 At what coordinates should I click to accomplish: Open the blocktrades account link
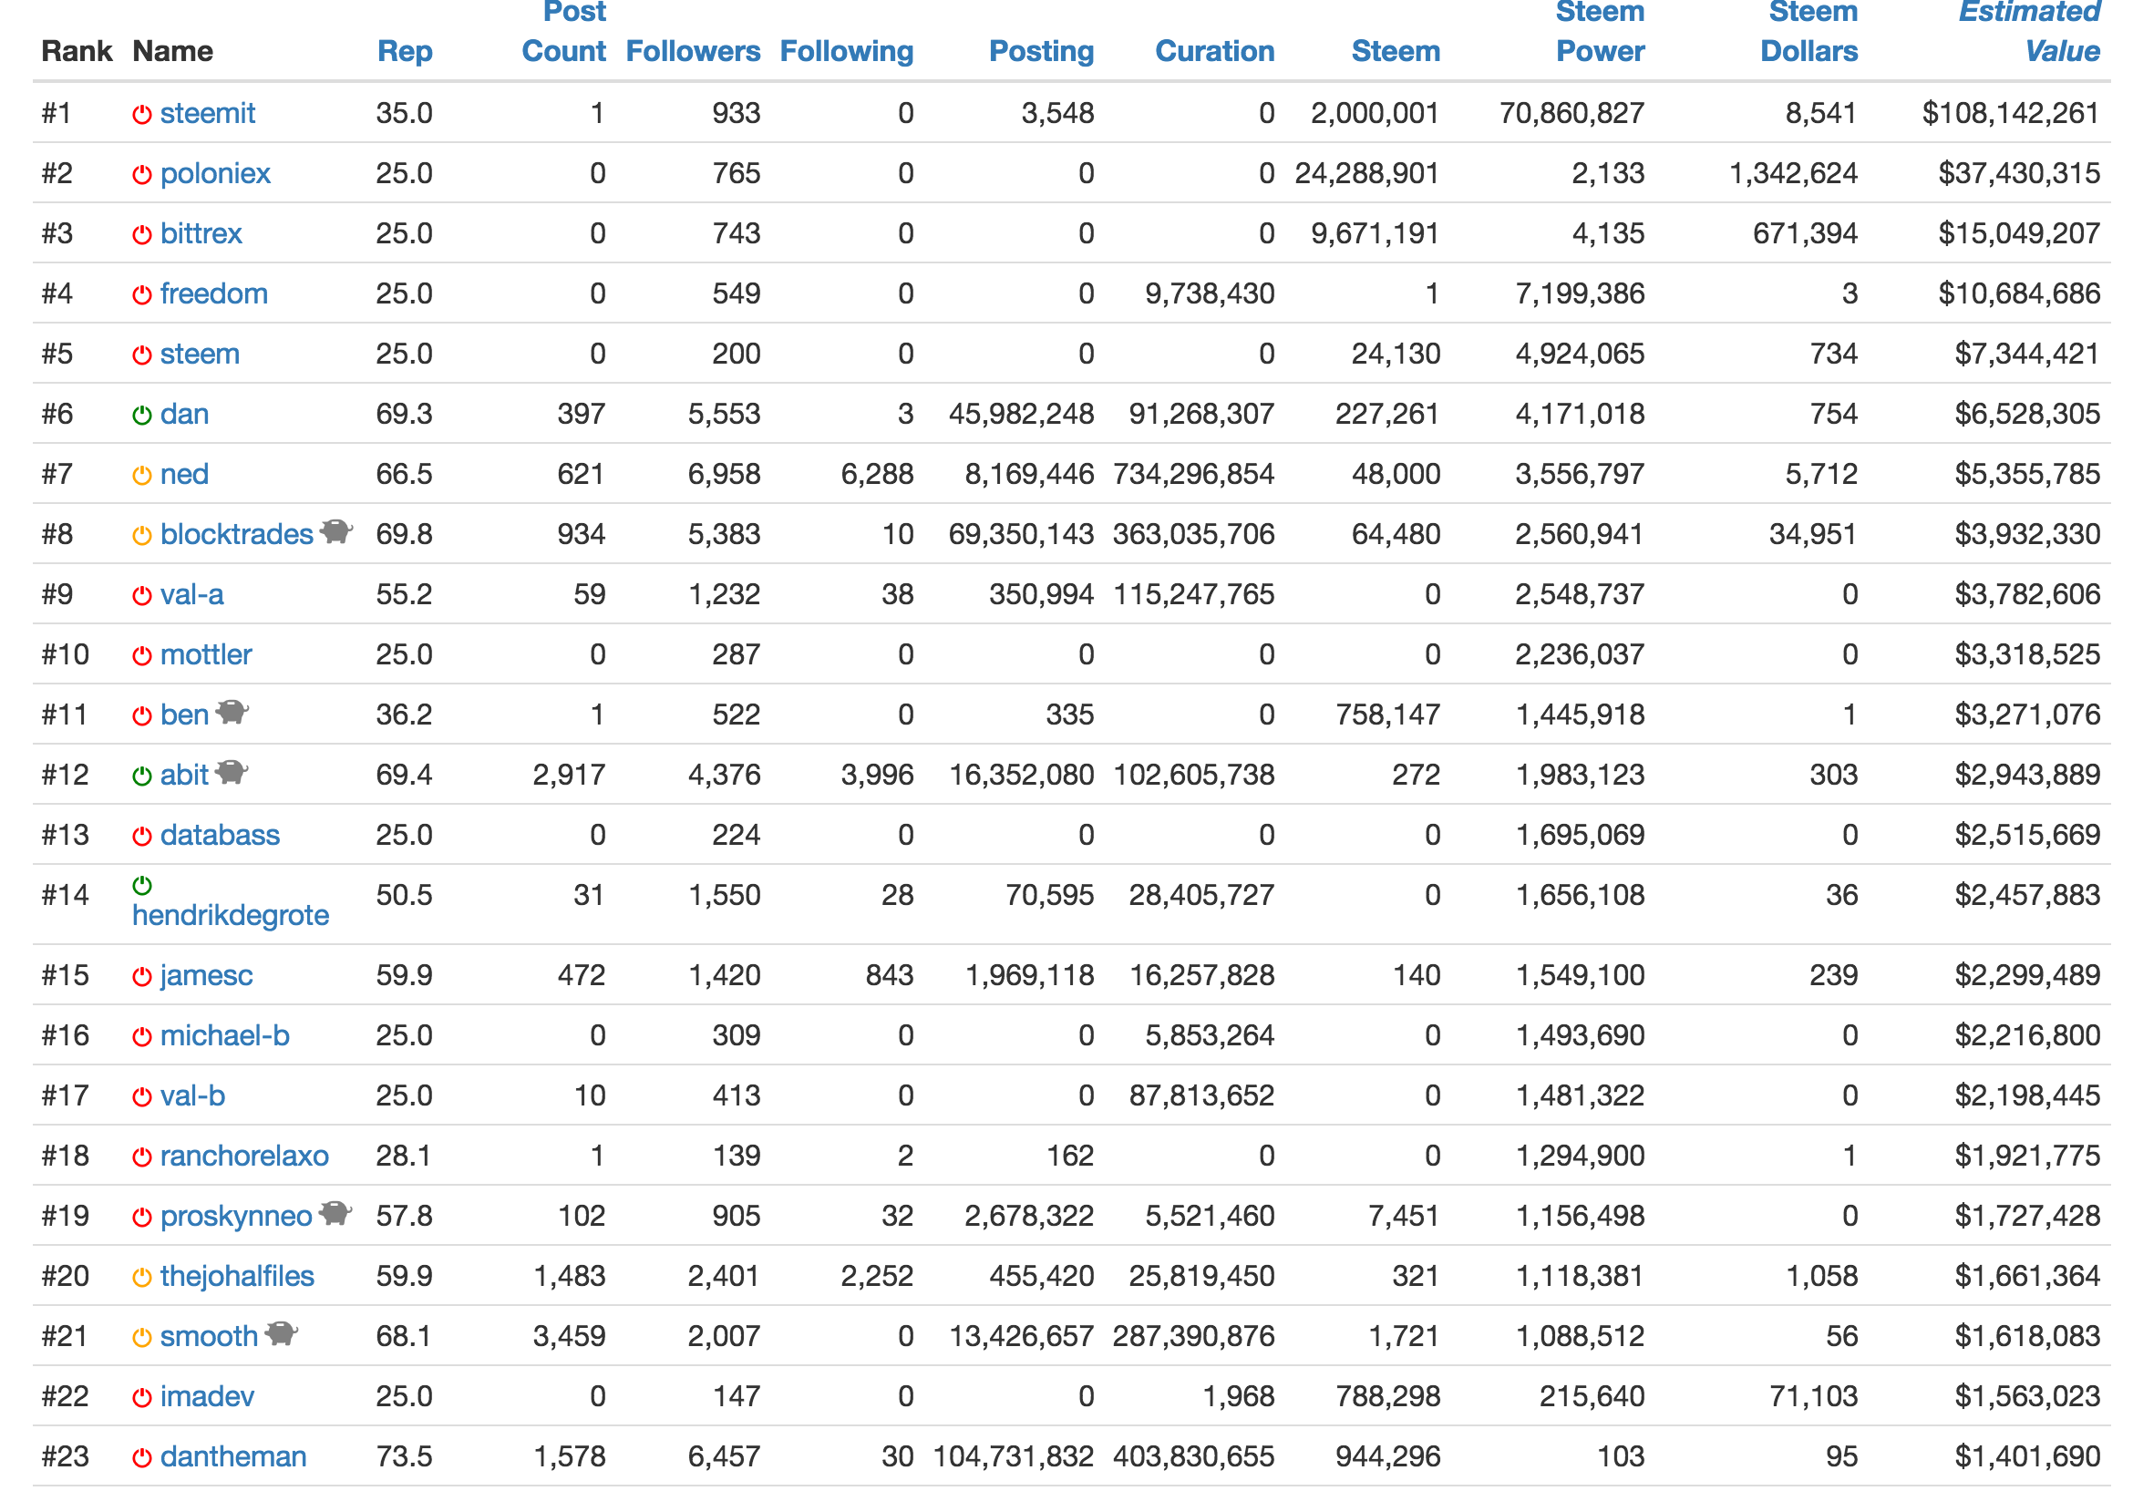[x=237, y=534]
